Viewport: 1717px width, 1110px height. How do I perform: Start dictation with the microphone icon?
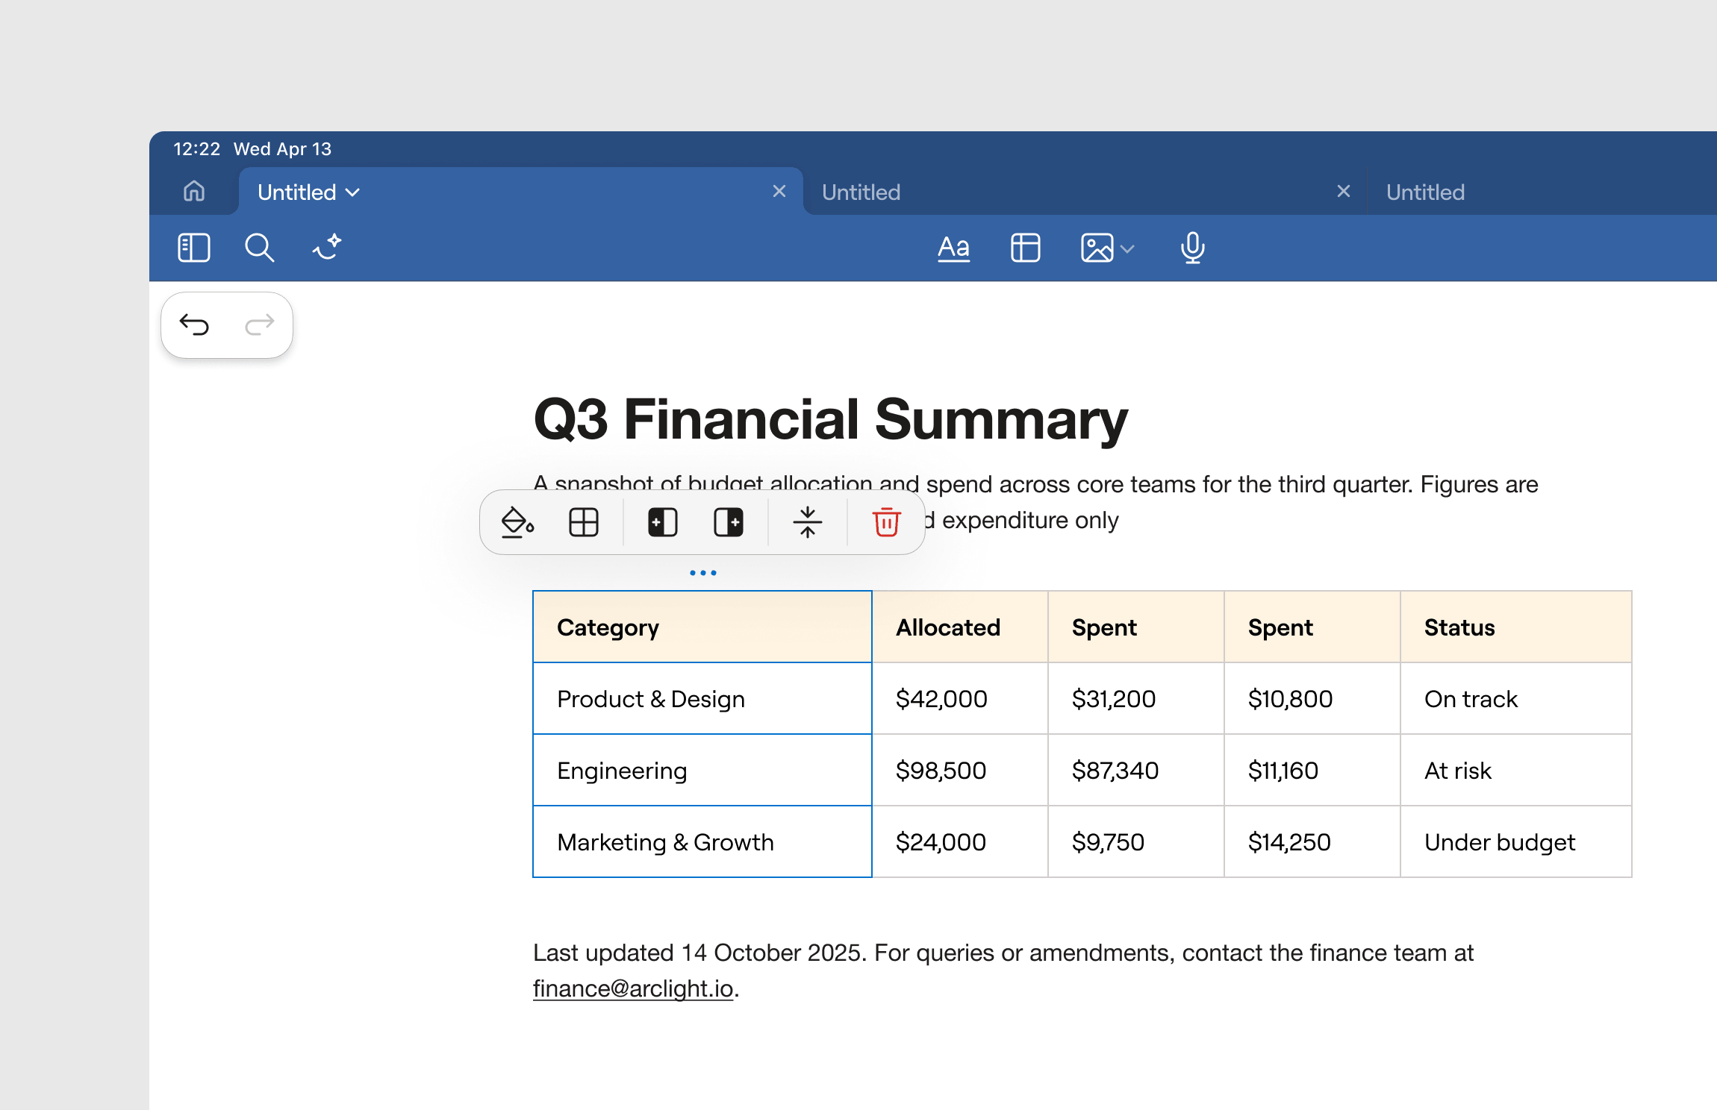coord(1192,248)
